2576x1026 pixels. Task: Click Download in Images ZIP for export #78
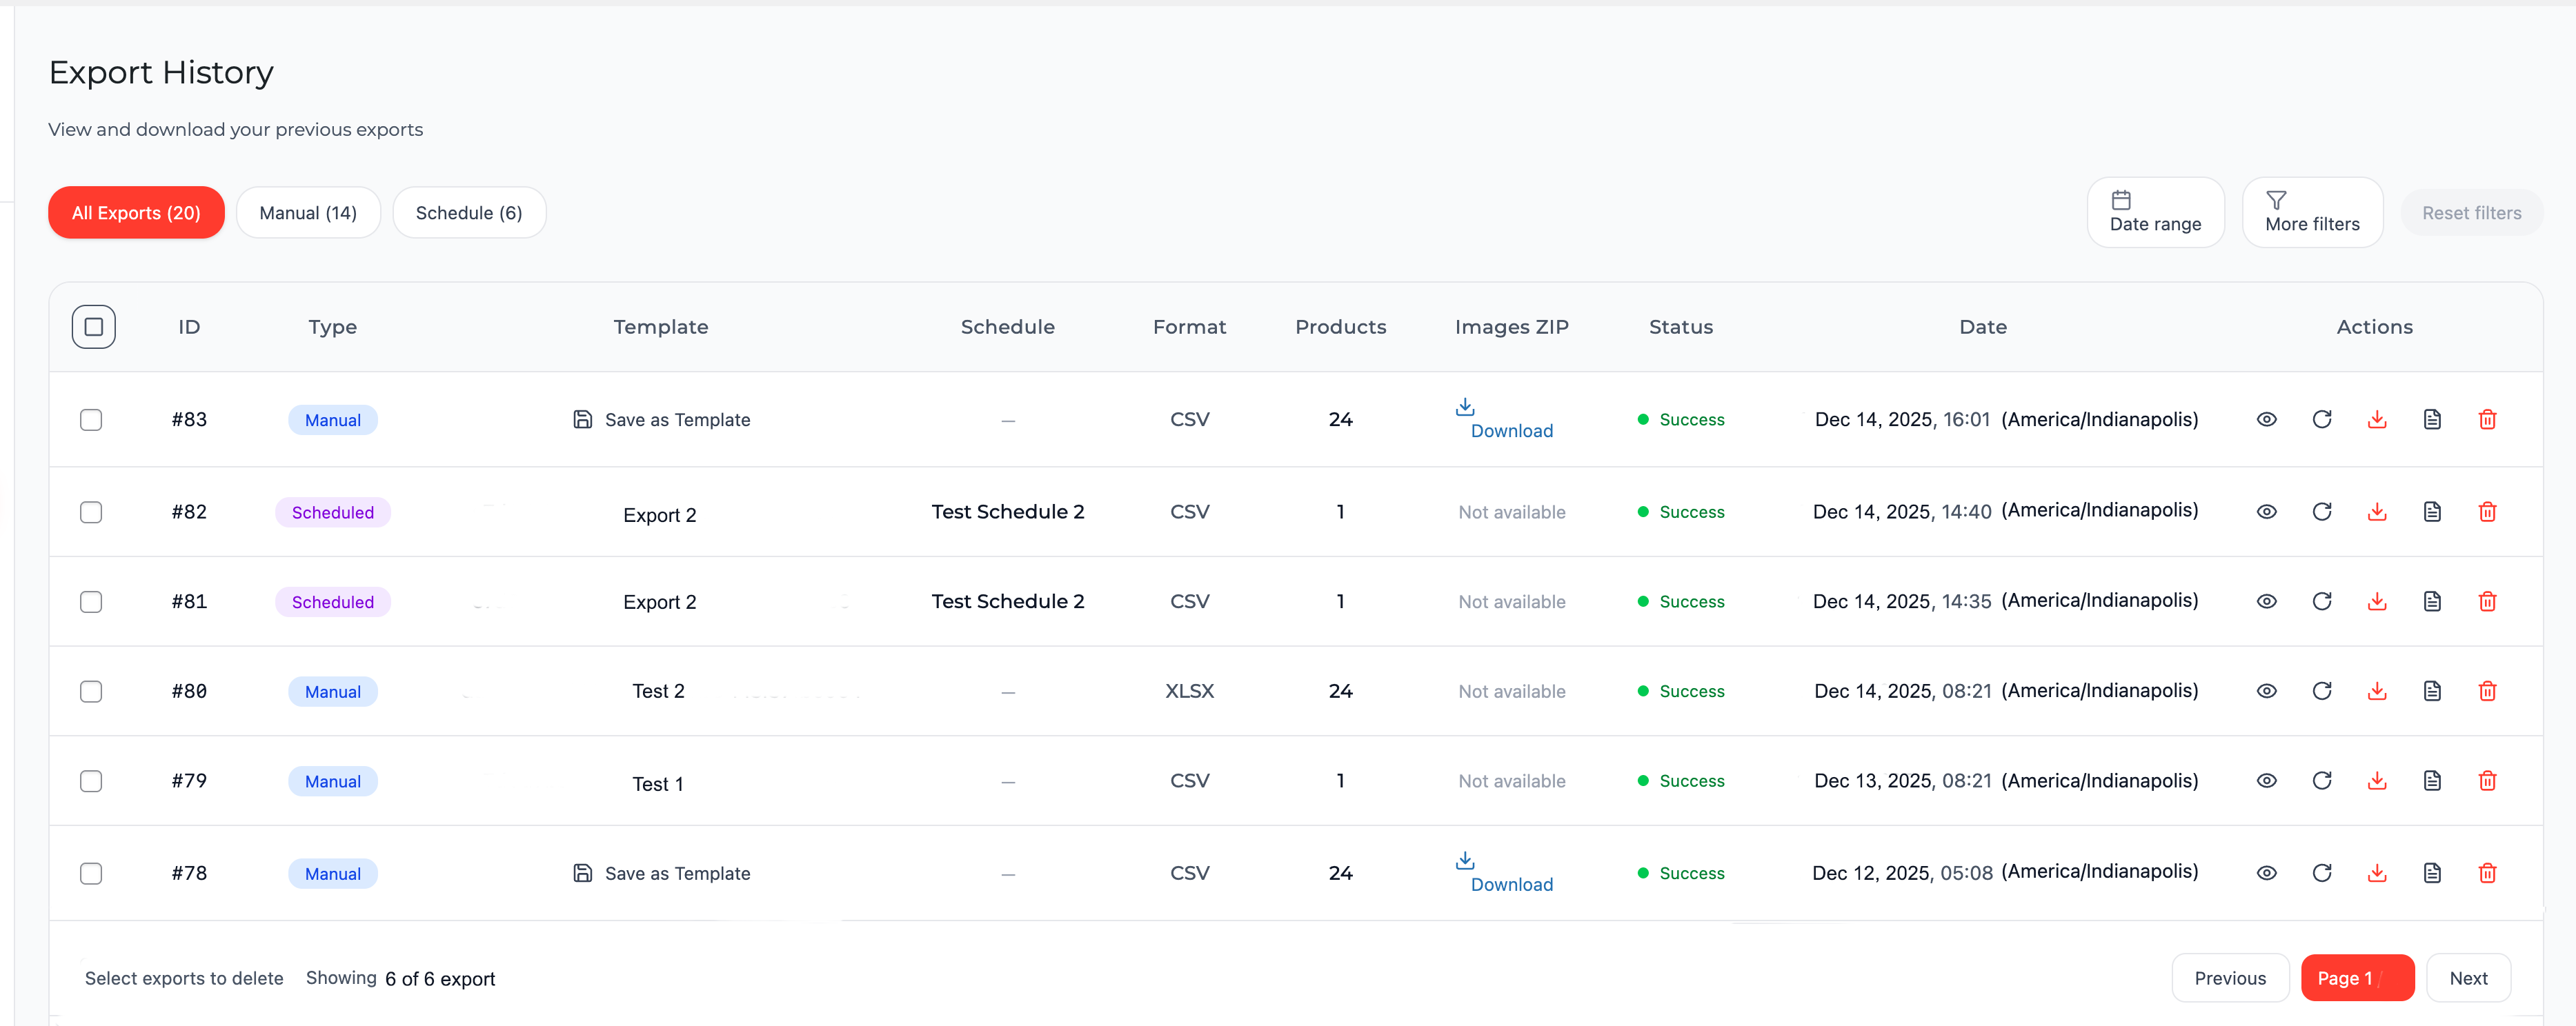(1511, 873)
